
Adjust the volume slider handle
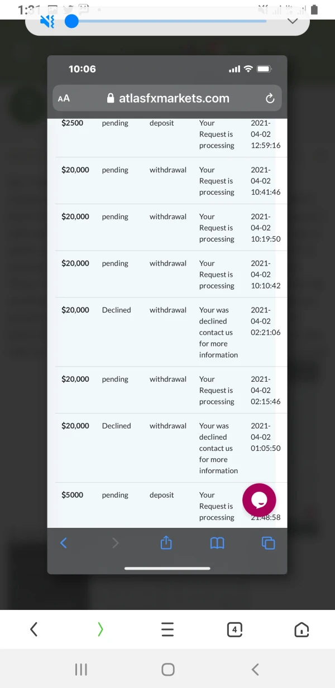coord(71,22)
